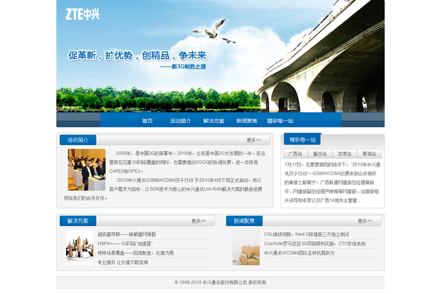Open the 中兴通讯WCDMA团队玉树抗震救灾 news headline

[300, 253]
